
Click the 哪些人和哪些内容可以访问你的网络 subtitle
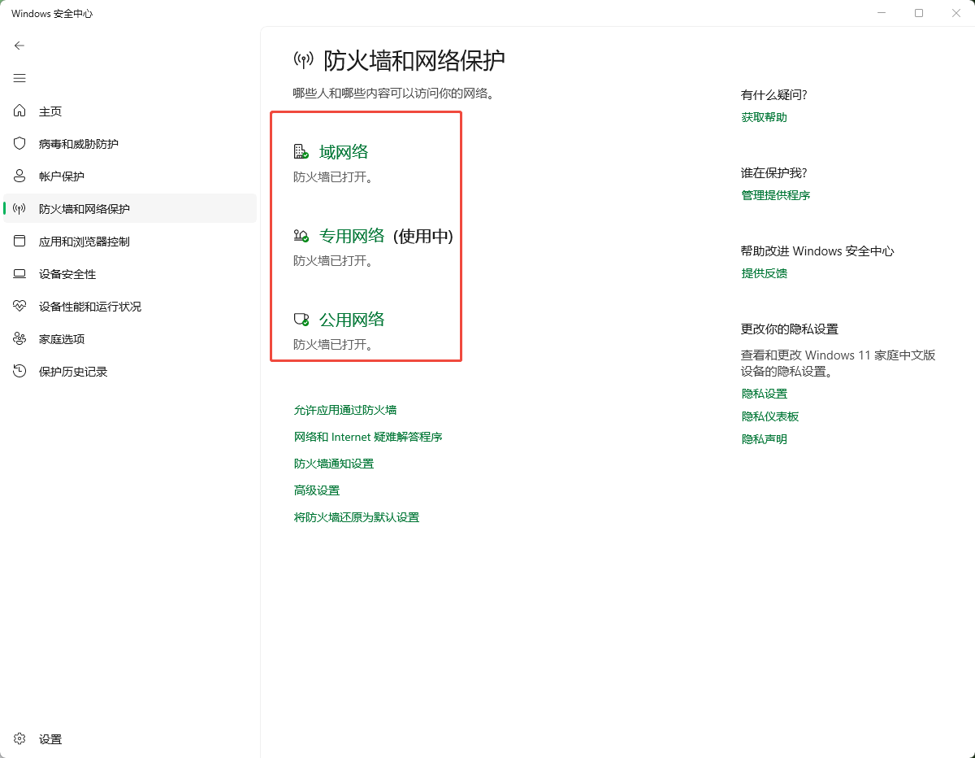click(x=394, y=94)
